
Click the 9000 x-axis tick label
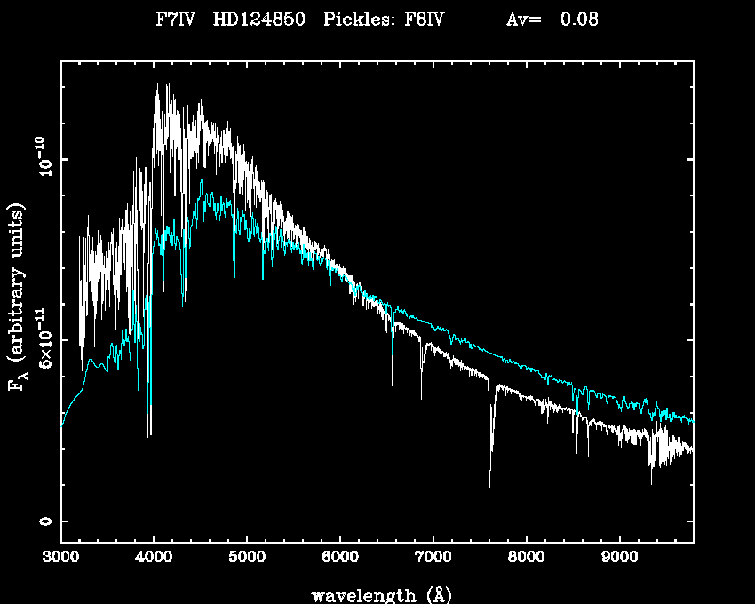coord(619,560)
